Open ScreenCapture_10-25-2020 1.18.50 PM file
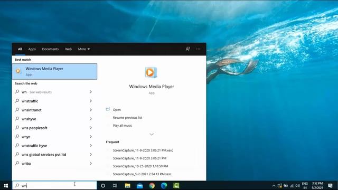 pos(140,166)
